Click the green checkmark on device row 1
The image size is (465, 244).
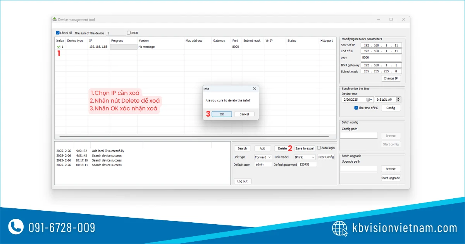point(58,47)
